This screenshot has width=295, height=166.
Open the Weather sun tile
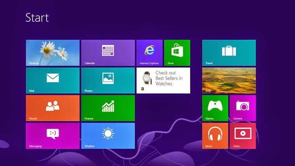pyautogui.click(x=108, y=136)
